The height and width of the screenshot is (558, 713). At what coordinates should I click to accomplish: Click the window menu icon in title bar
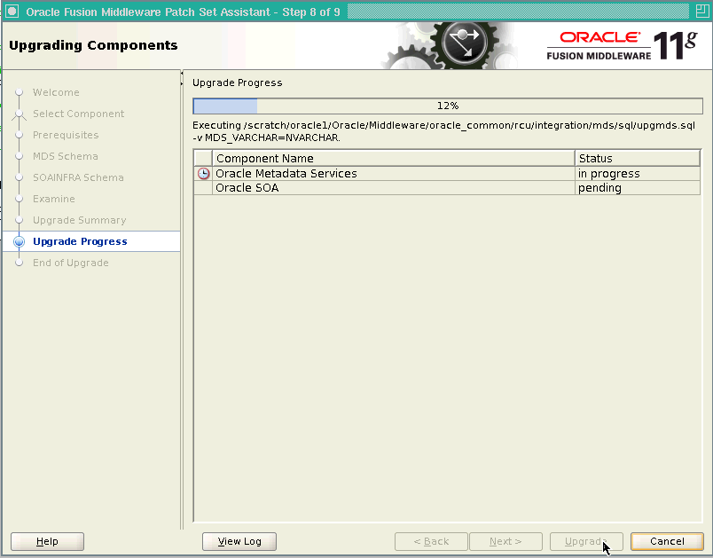[x=12, y=12]
